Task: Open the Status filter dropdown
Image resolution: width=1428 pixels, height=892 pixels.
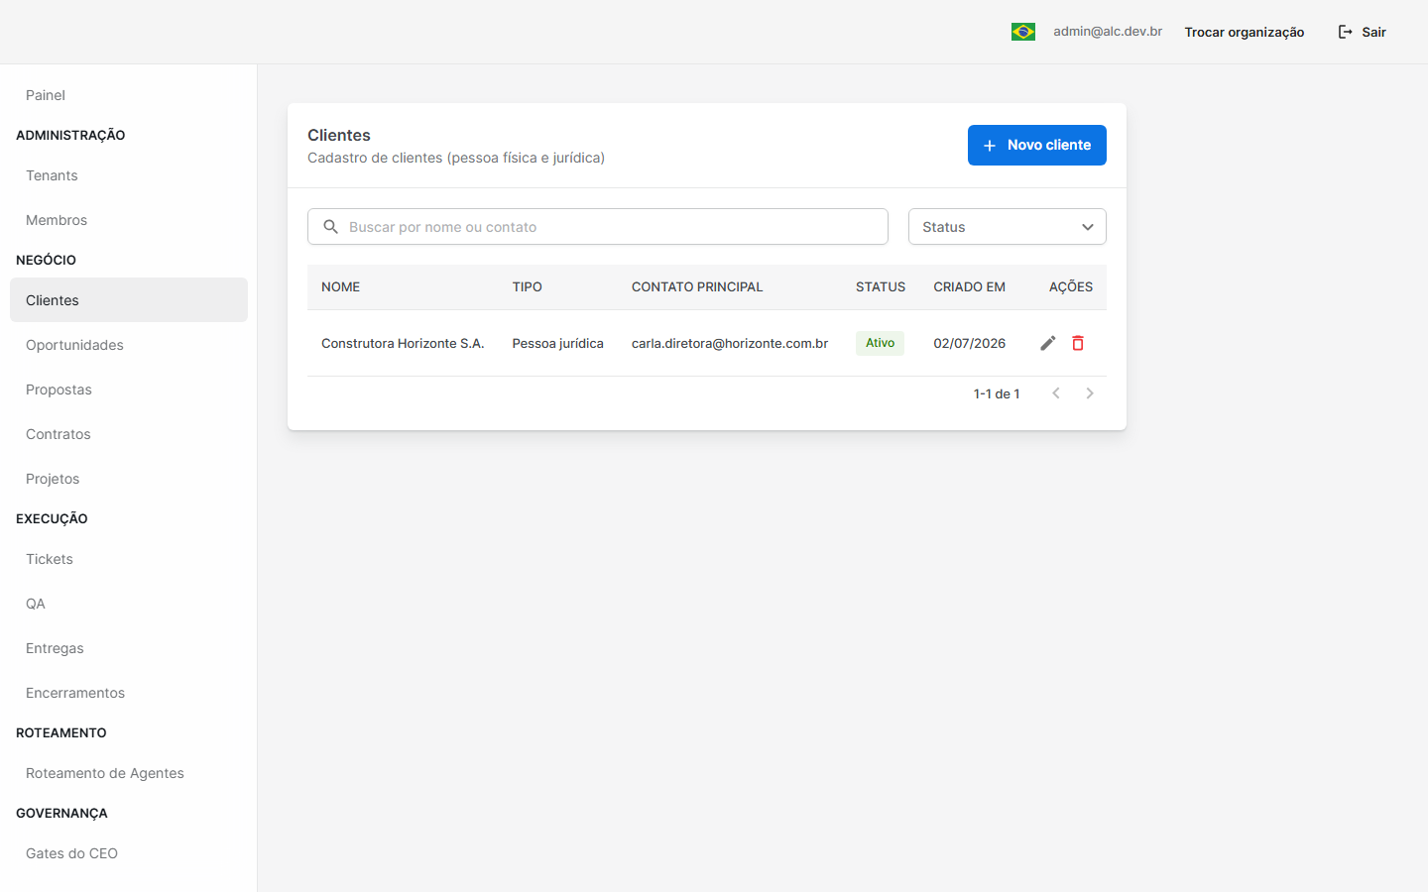Action: pyautogui.click(x=1008, y=227)
